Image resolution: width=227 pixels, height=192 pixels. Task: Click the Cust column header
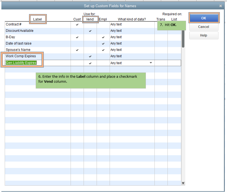tap(77, 19)
